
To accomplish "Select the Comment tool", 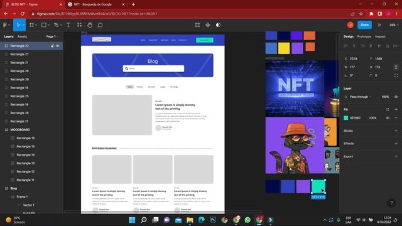I will [100, 25].
